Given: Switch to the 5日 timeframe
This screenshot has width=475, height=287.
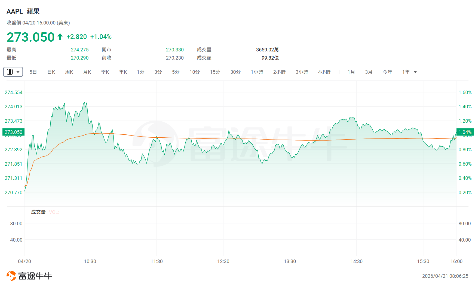Looking at the screenshot, I should click(33, 72).
